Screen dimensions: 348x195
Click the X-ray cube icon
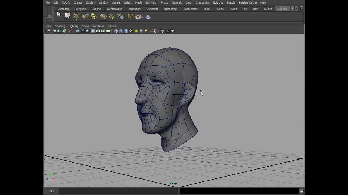pos(162,31)
